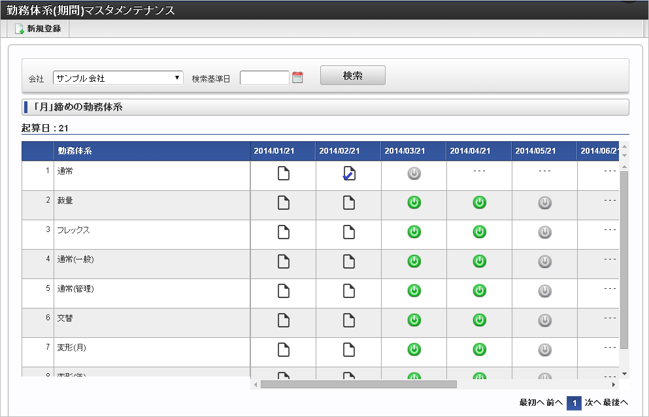
Task: Click the 新規登録 toolbar button
Action: pos(38,29)
